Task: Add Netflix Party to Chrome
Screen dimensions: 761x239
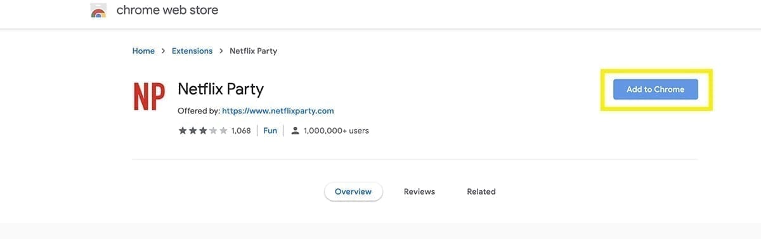Action: [x=656, y=89]
